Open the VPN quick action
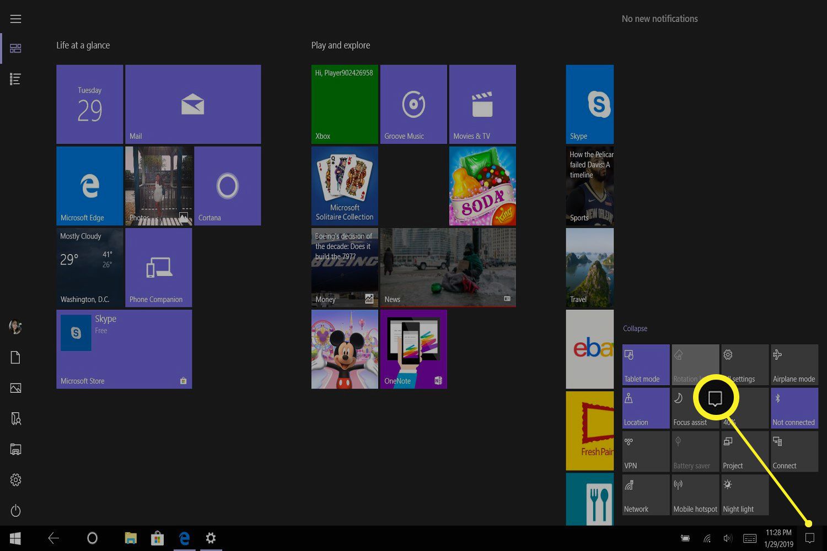The image size is (827, 551). [646, 452]
